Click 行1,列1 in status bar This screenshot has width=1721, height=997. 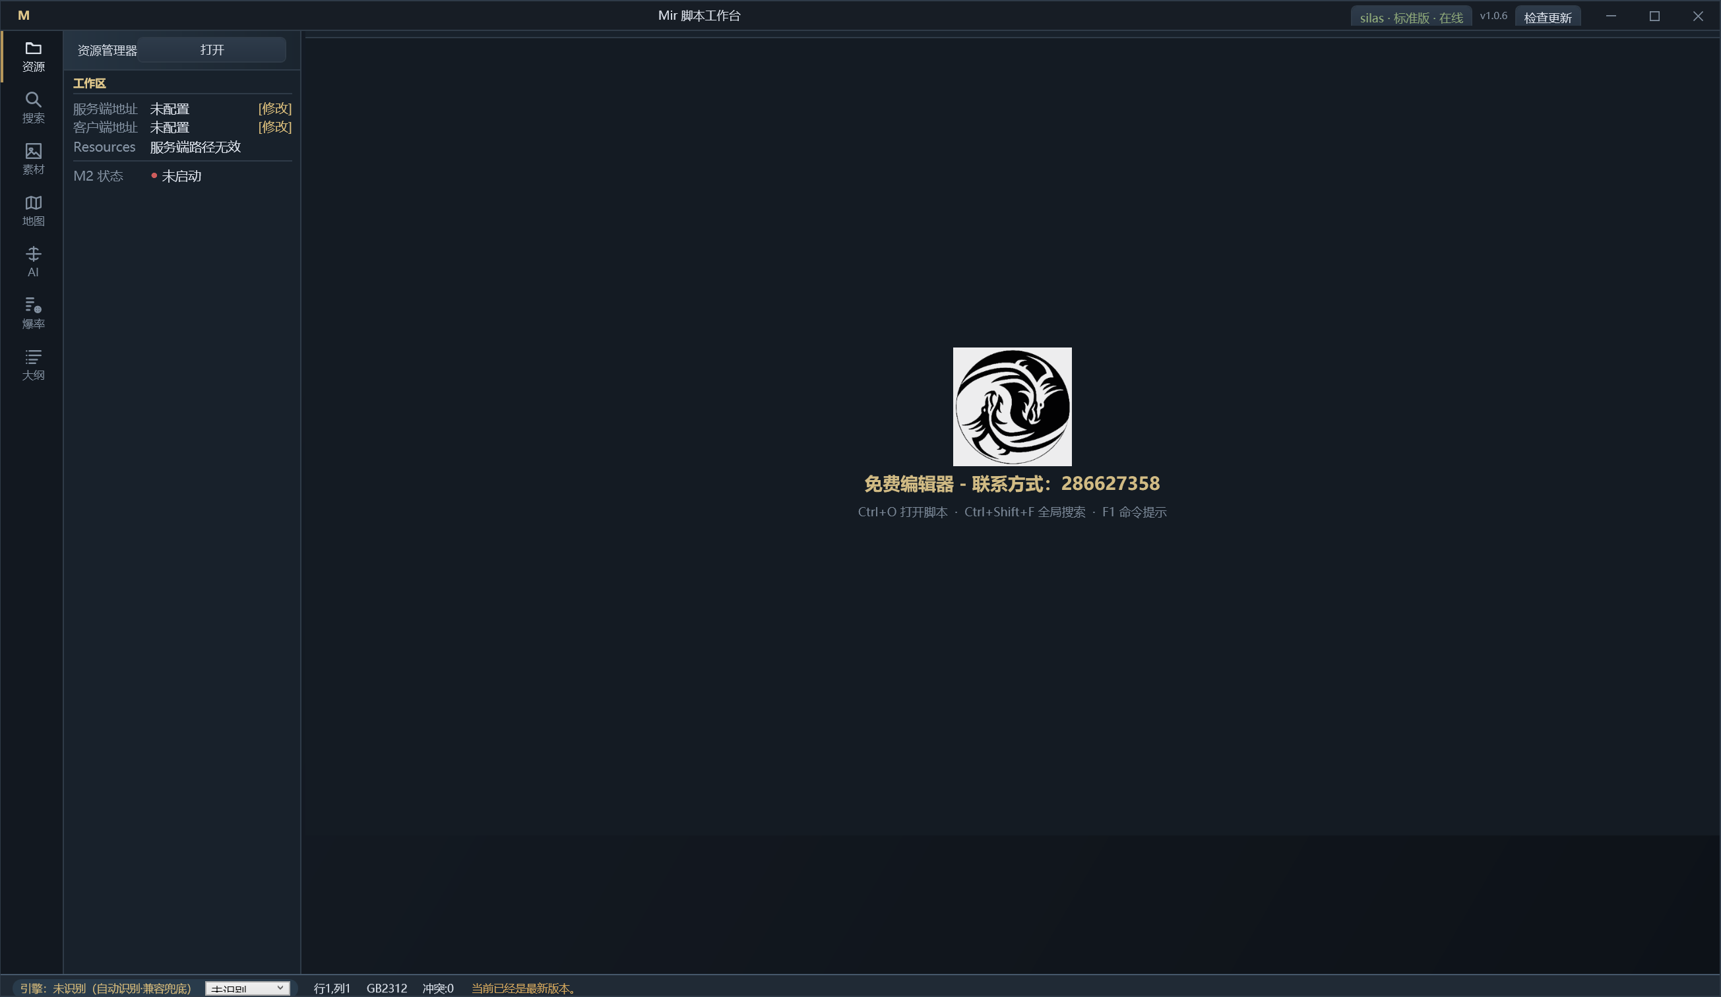click(332, 988)
